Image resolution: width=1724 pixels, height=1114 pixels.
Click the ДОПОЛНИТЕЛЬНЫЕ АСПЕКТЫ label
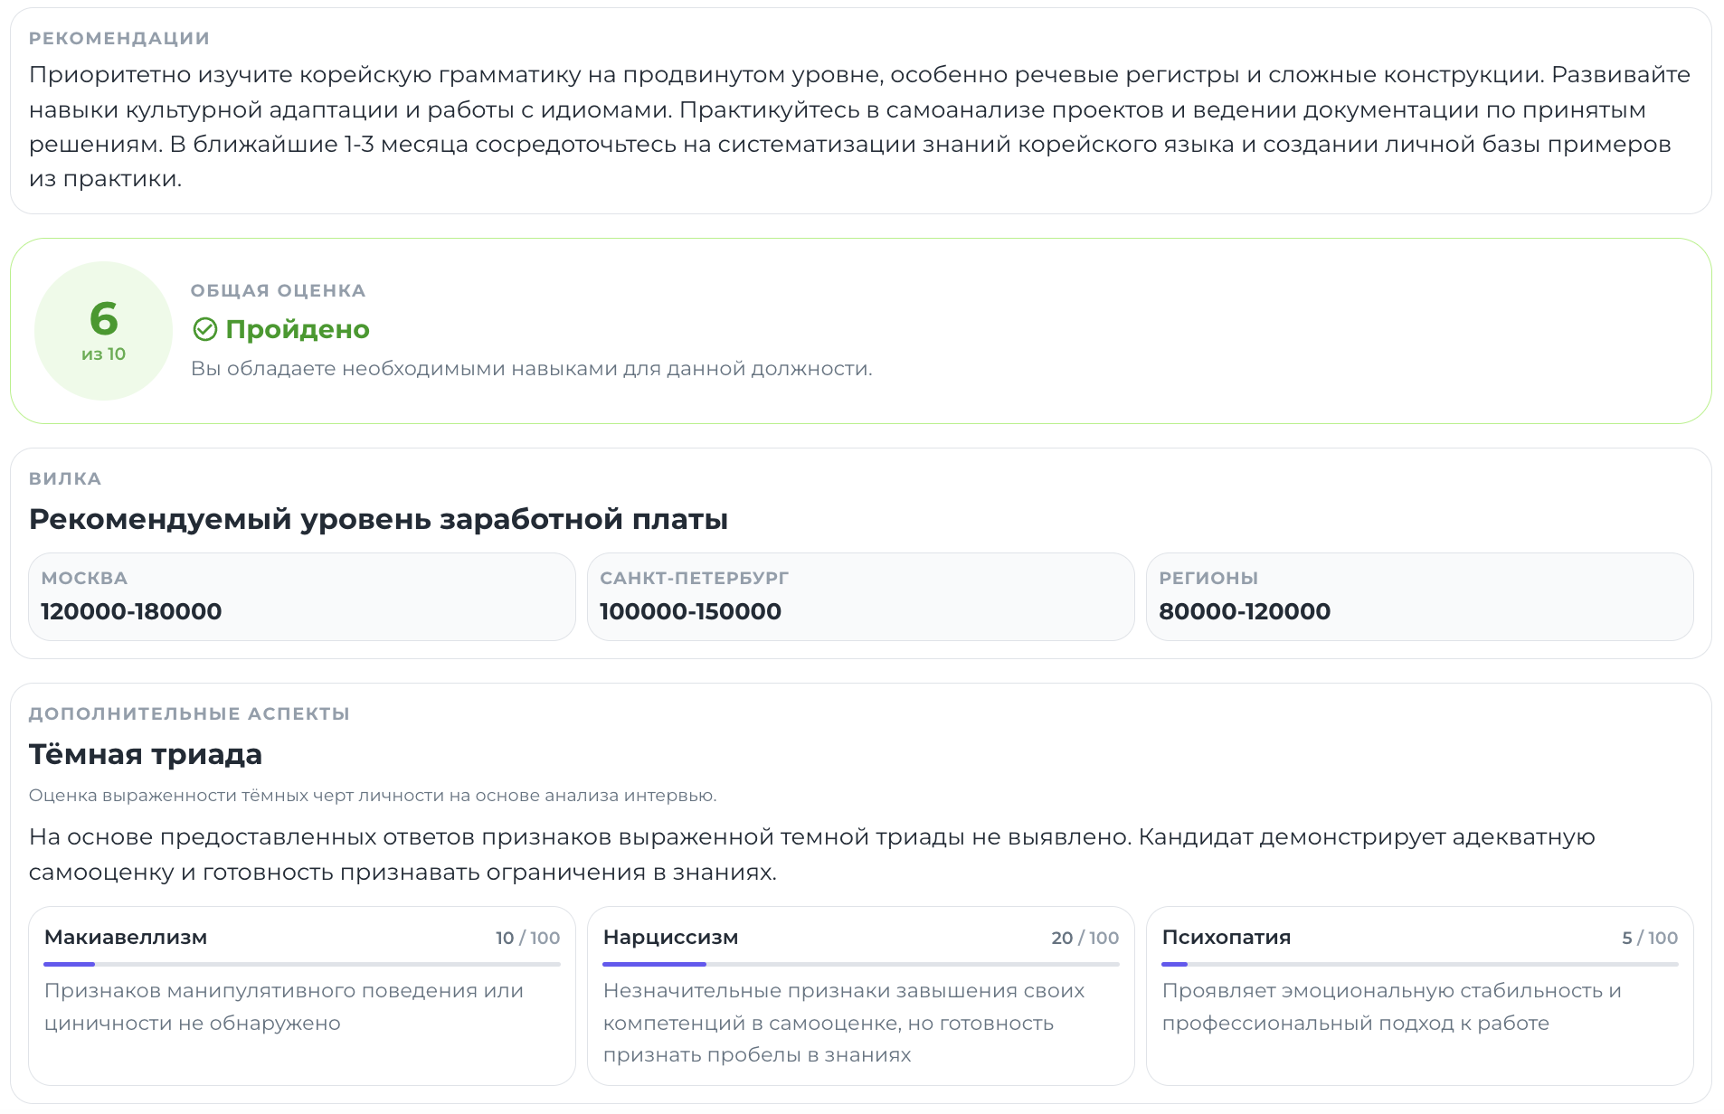[x=189, y=713]
